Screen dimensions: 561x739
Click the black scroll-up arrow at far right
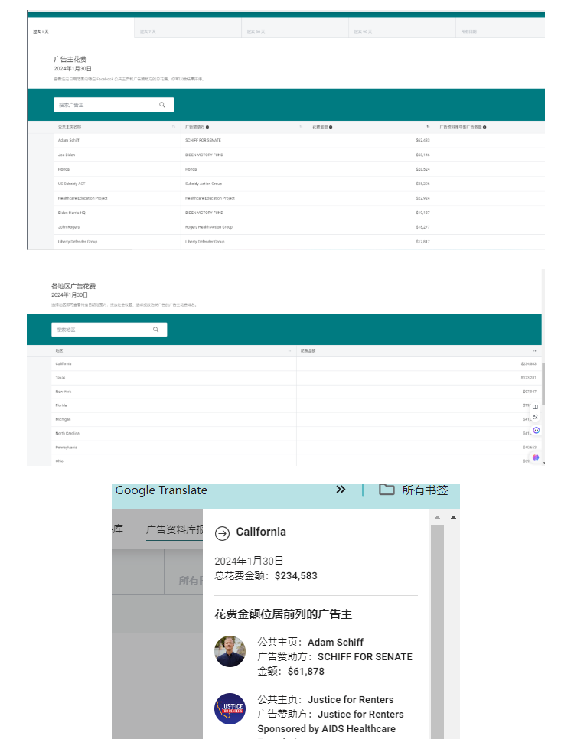pos(453,517)
